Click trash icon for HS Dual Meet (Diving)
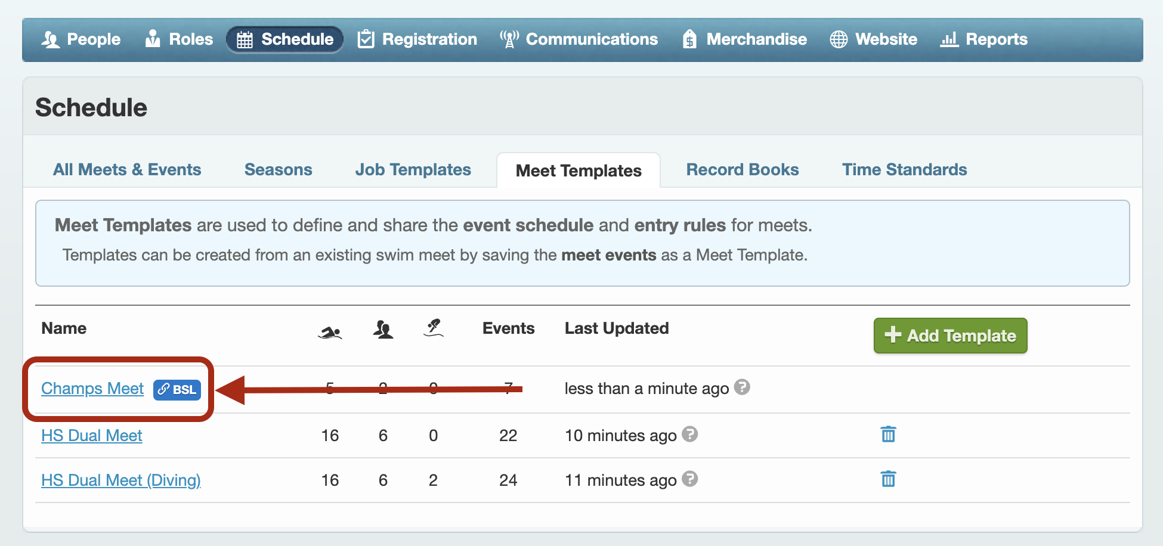The image size is (1163, 546). point(888,479)
